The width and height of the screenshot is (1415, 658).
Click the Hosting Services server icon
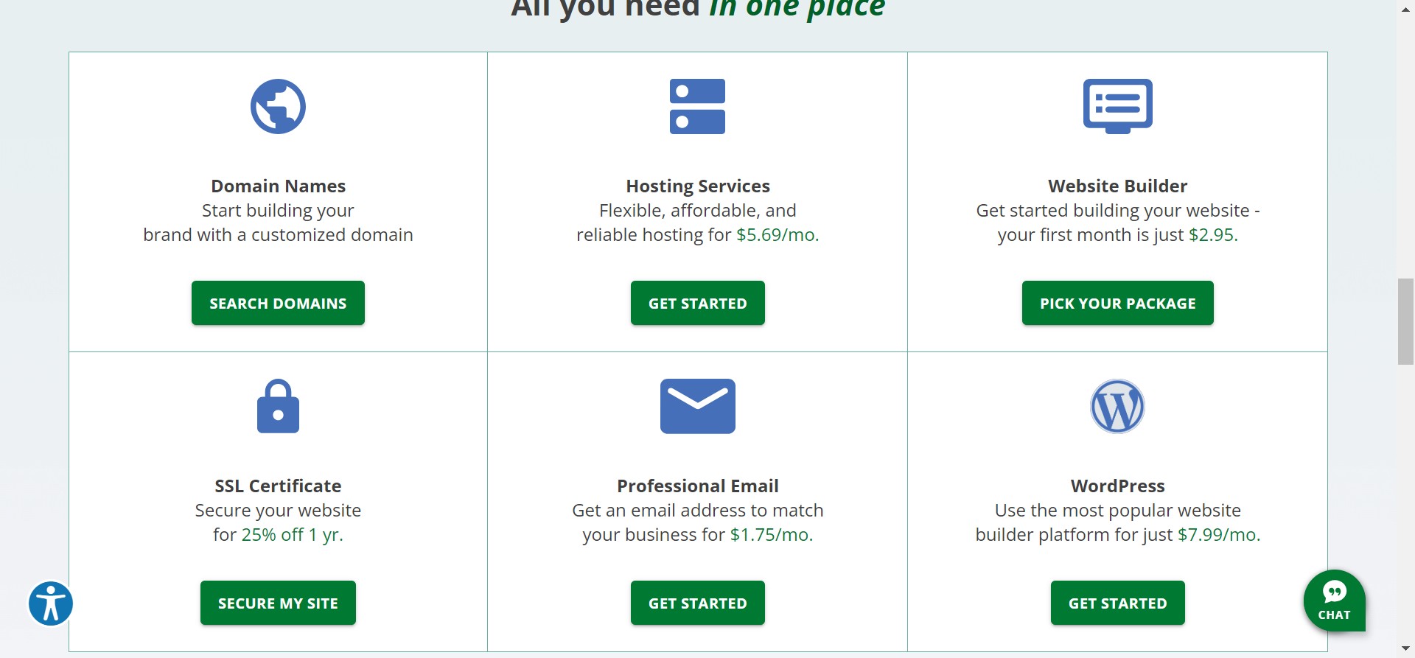coord(697,107)
